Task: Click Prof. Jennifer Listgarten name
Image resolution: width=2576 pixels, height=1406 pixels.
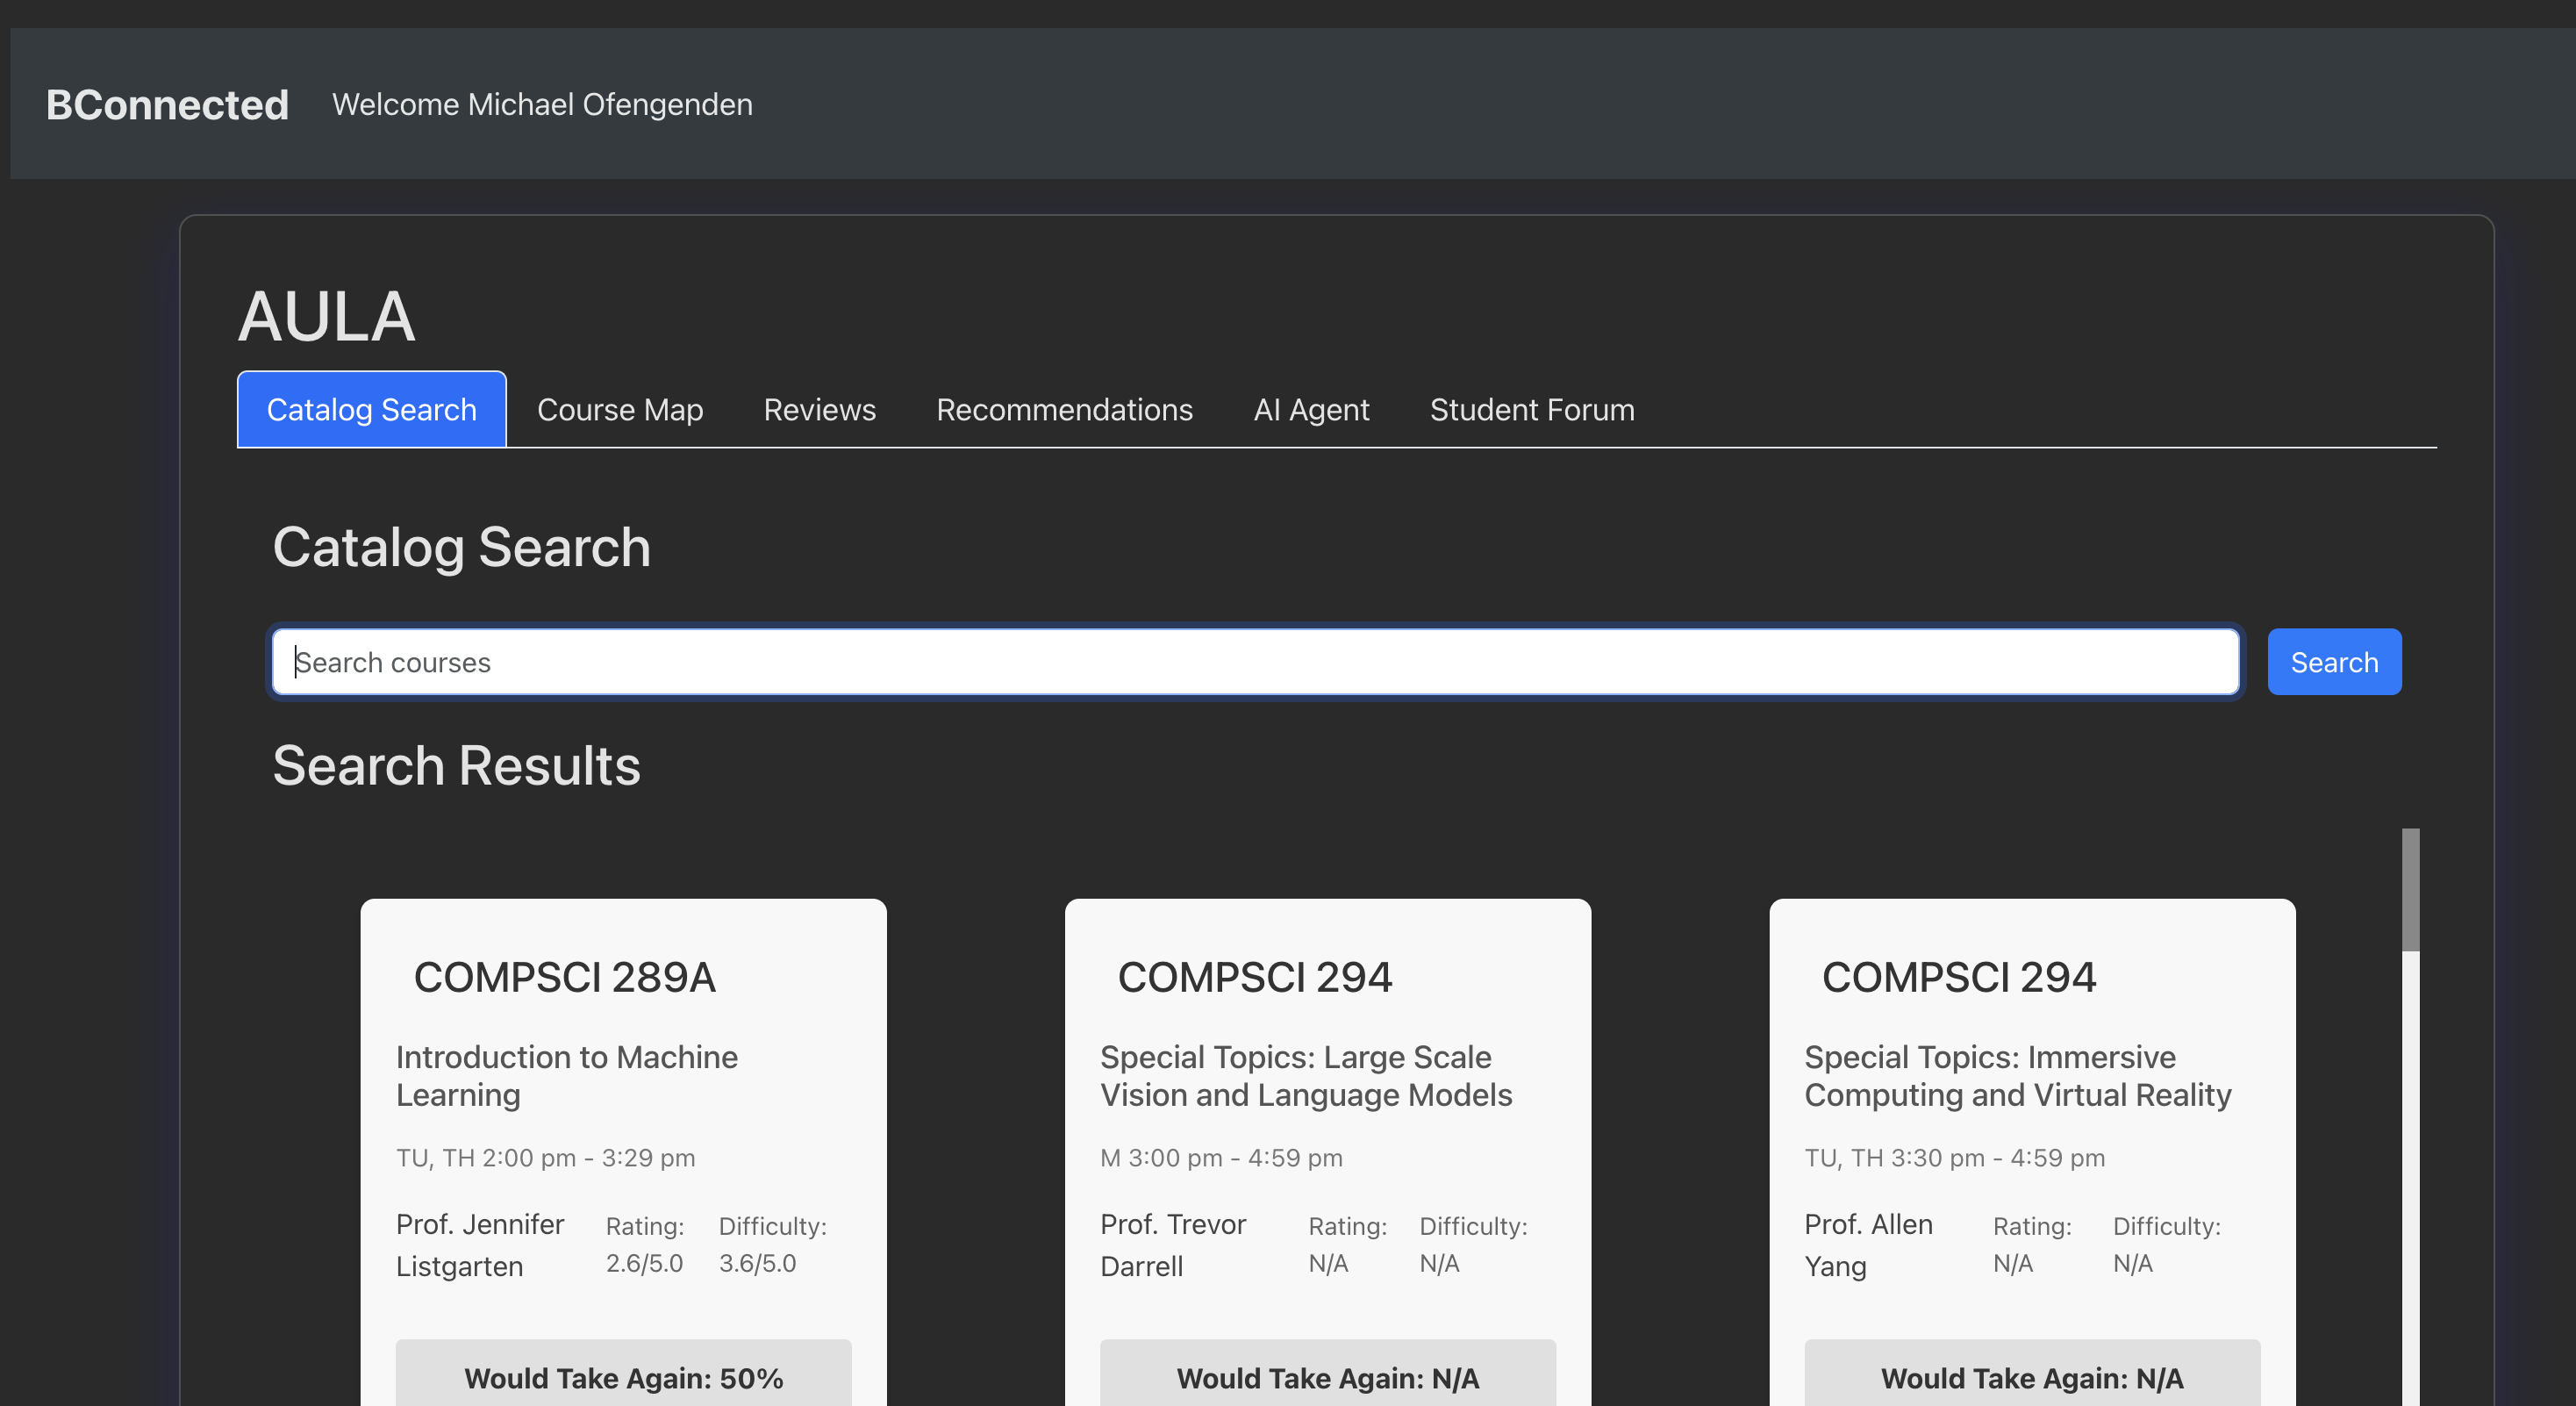Action: click(479, 1244)
